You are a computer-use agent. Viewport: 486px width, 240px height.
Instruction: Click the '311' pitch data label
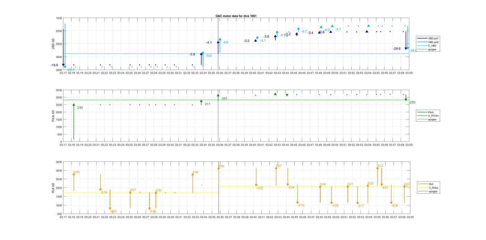pyautogui.click(x=207, y=104)
